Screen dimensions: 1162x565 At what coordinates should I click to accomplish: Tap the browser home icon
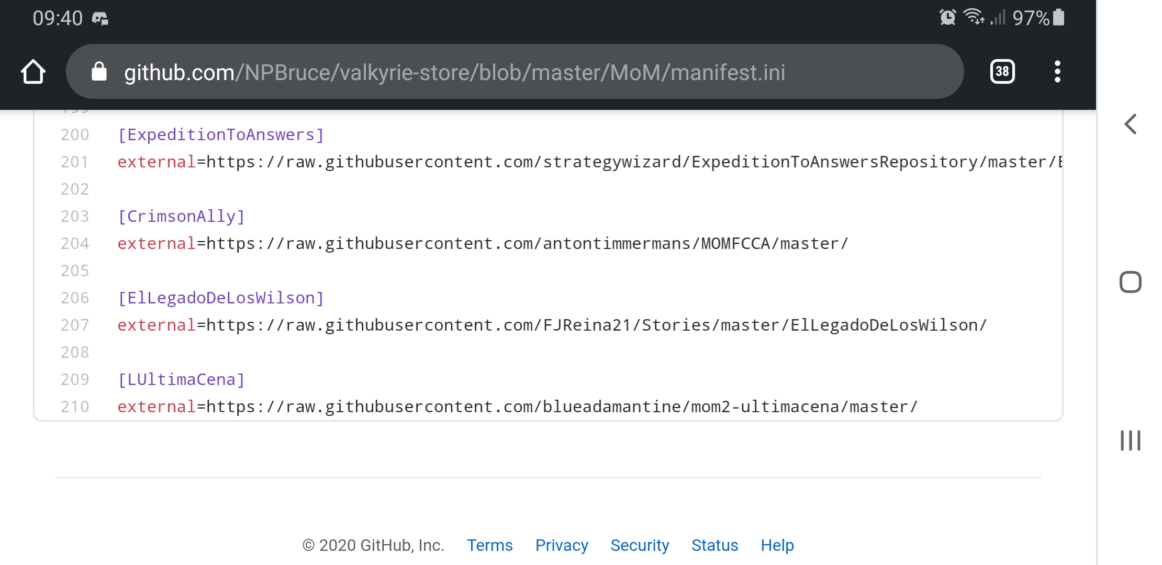pyautogui.click(x=33, y=72)
